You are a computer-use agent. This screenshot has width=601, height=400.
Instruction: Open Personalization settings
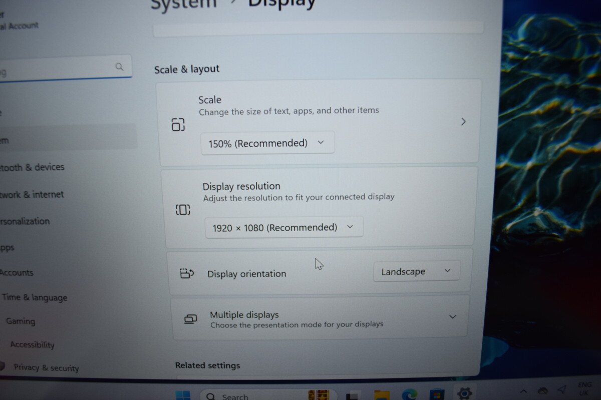tap(25, 221)
